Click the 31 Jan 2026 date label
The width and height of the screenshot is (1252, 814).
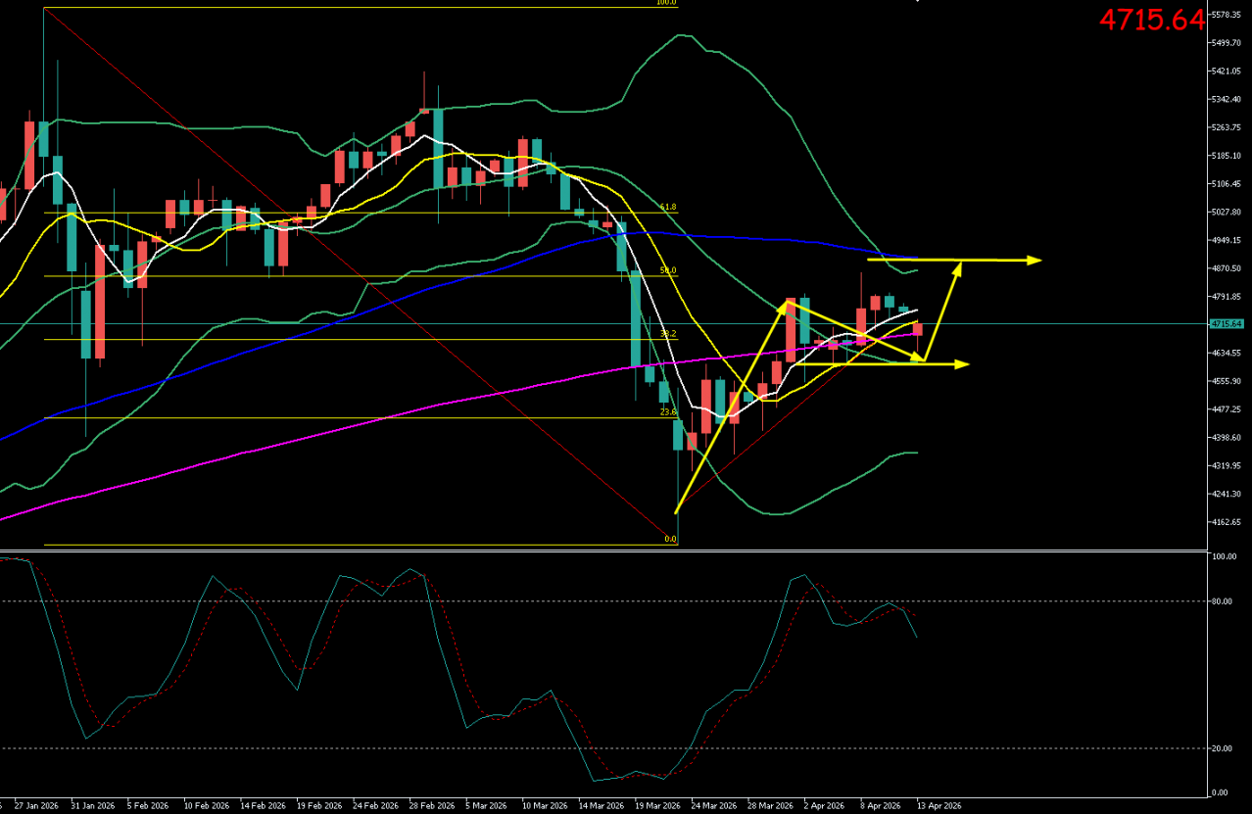(92, 805)
